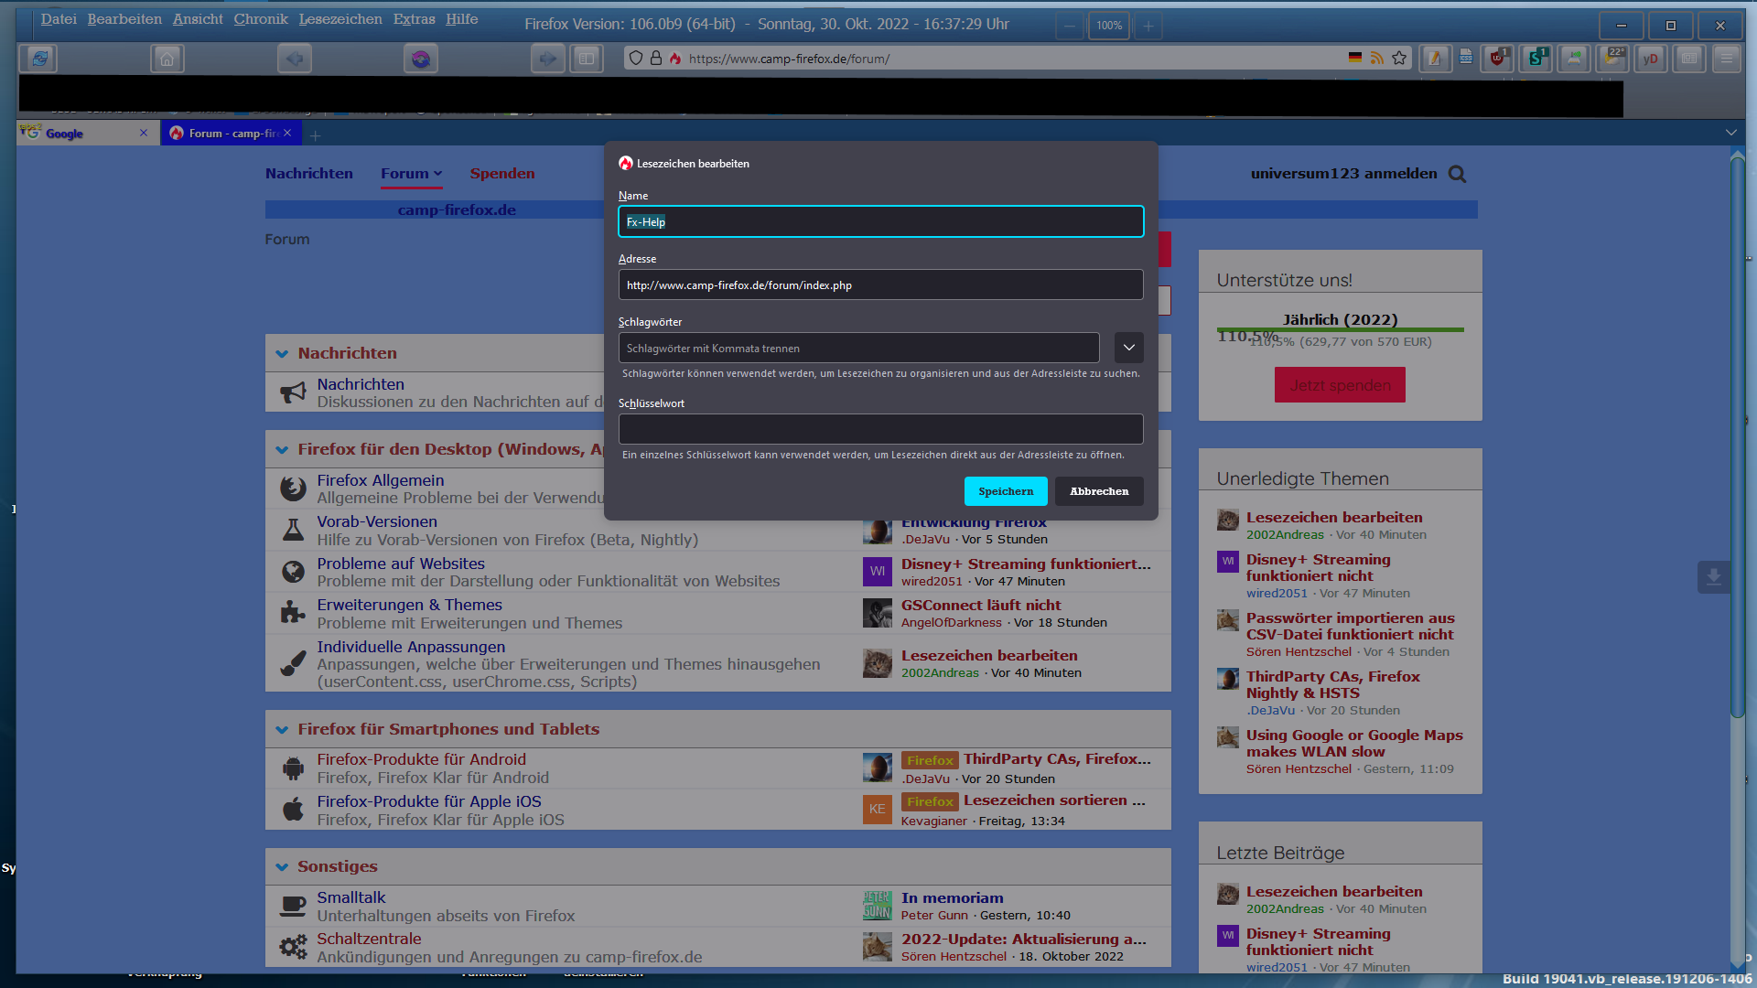Open the Lesezeichen menu

(340, 19)
